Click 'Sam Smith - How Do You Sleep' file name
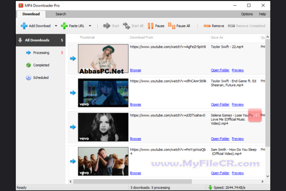Screen dimensions: 286x191 [x=234, y=152]
